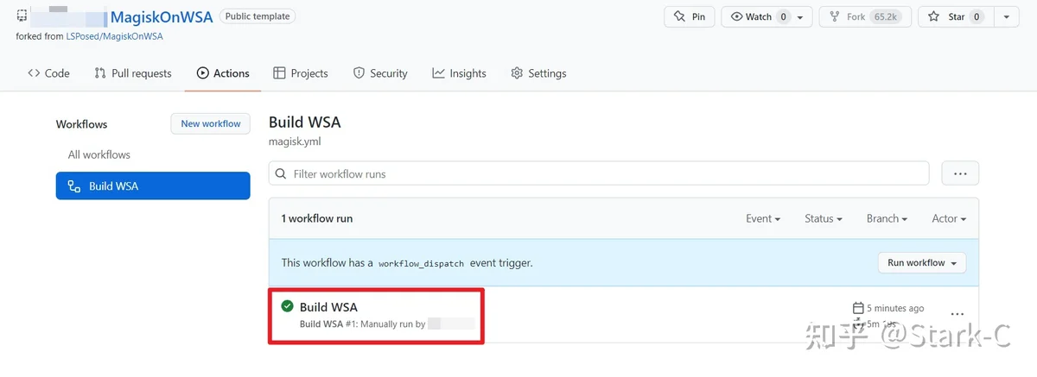
Task: Click the pin icon in Pin button
Action: coord(679,16)
